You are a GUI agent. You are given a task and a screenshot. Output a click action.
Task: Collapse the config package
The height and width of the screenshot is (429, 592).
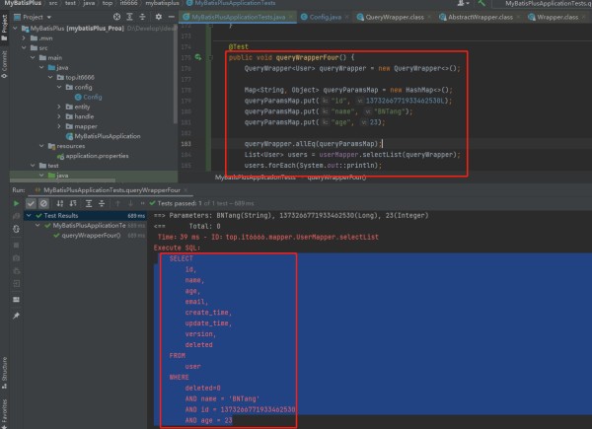(x=59, y=87)
